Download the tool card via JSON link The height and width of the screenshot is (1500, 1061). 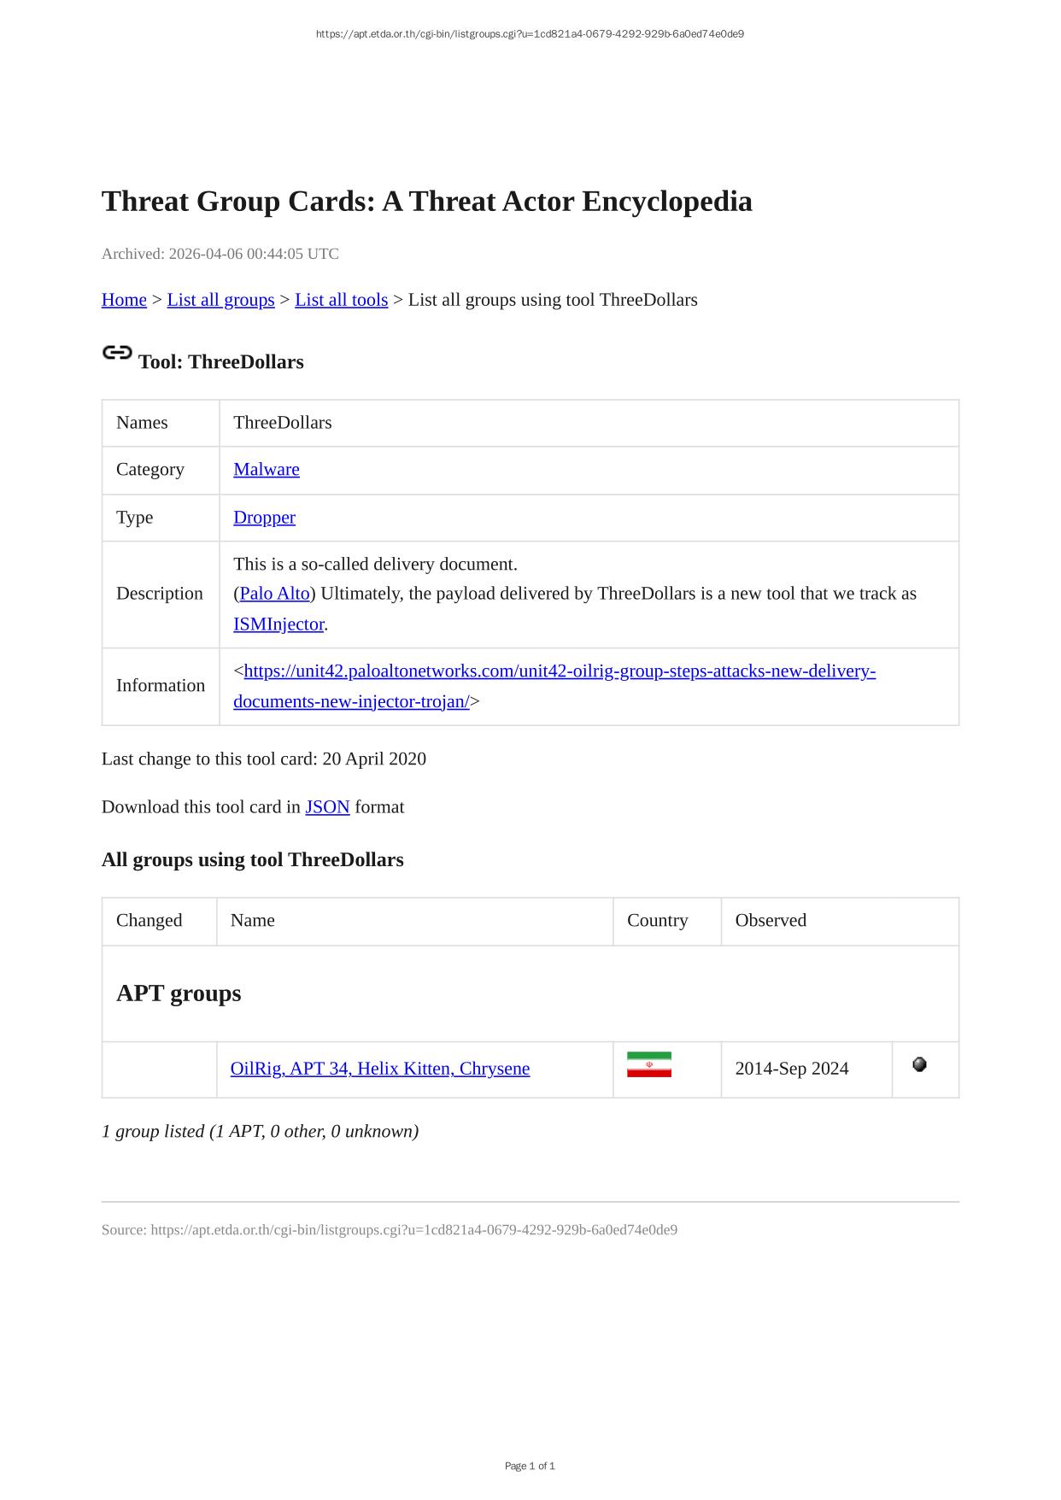coord(327,807)
